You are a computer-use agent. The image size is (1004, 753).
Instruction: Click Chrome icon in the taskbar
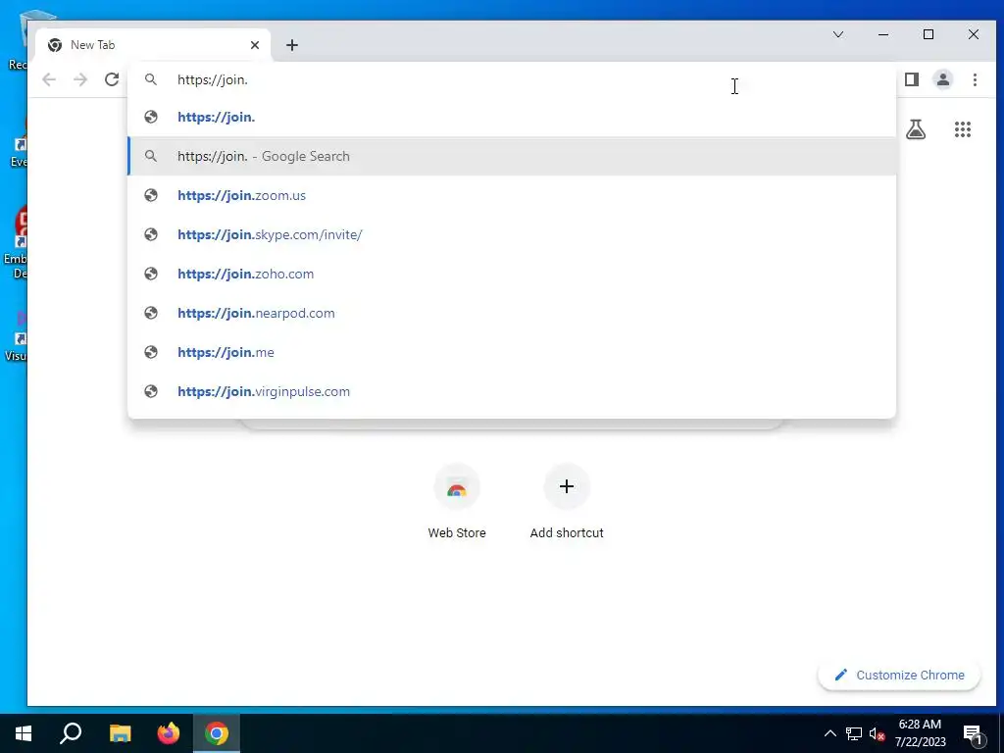coord(217,733)
